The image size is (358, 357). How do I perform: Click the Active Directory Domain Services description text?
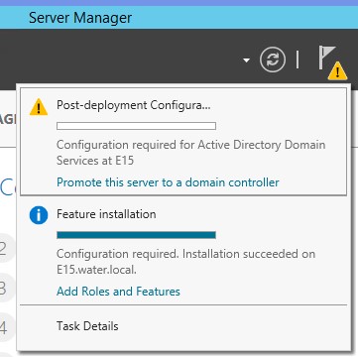click(x=190, y=153)
